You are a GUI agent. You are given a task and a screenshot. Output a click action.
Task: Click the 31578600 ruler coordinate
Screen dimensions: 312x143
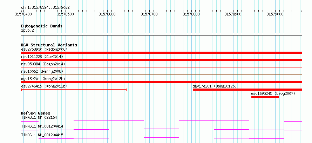tap(108, 14)
